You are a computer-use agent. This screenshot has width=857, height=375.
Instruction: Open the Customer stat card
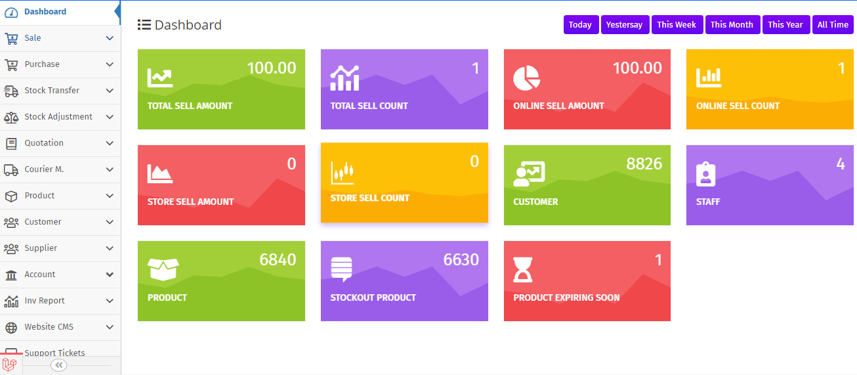587,185
